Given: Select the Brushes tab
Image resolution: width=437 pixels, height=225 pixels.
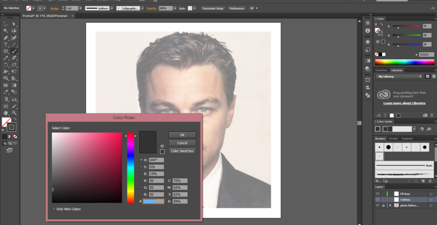Looking at the screenshot, I should tap(380, 139).
